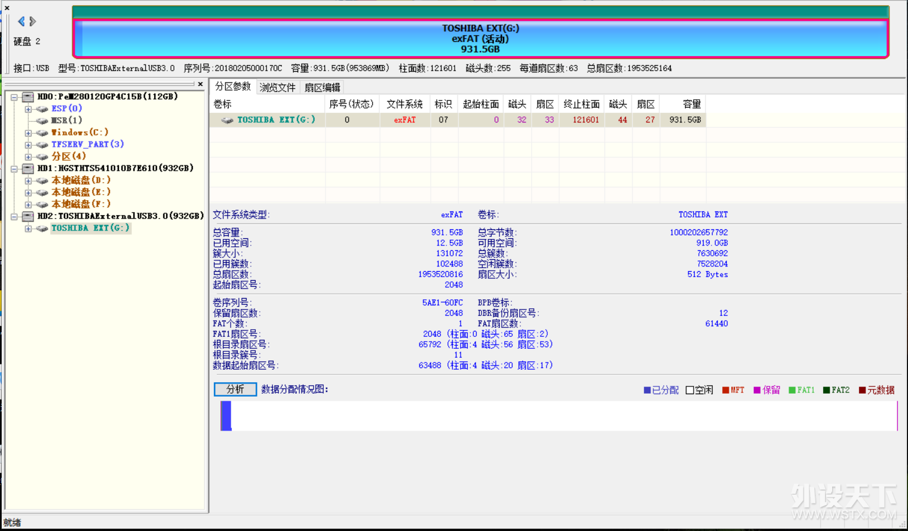Viewport: 908px width, 531px height.
Task: Click the red exFAT cell in the partition table
Action: 405,120
